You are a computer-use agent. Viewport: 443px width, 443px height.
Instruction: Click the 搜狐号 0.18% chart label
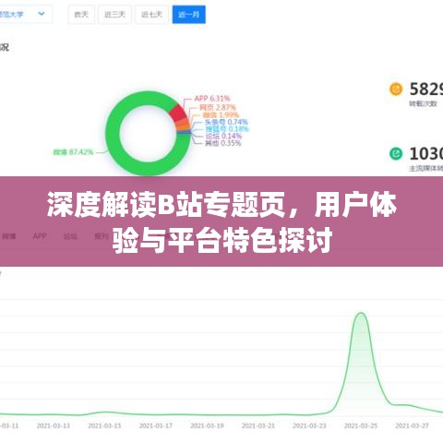(x=227, y=129)
